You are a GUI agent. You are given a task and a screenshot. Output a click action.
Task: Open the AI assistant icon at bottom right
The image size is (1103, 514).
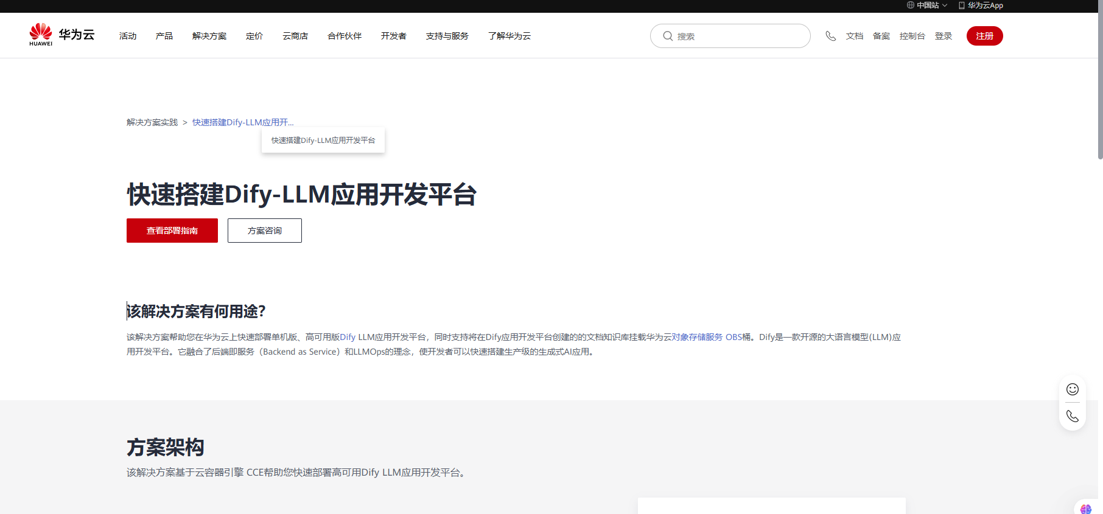point(1087,509)
